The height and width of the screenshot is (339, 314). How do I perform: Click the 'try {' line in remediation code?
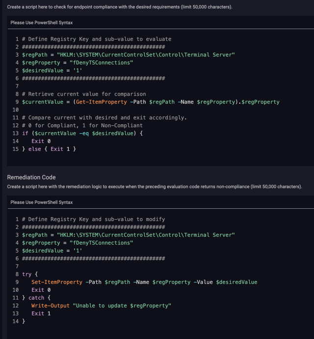[30, 274]
